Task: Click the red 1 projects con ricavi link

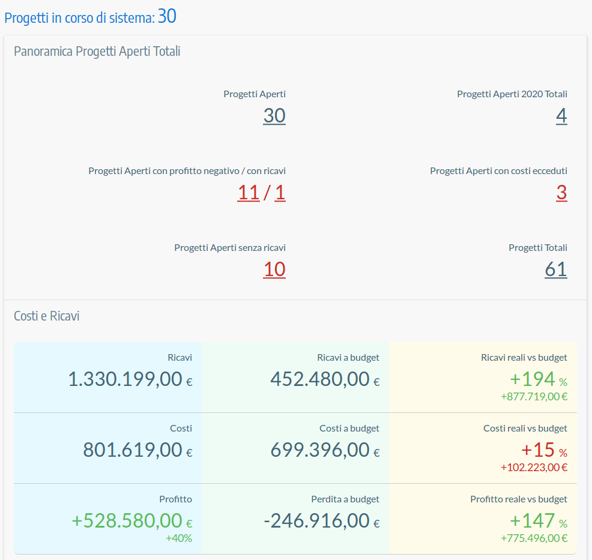Action: 280,193
